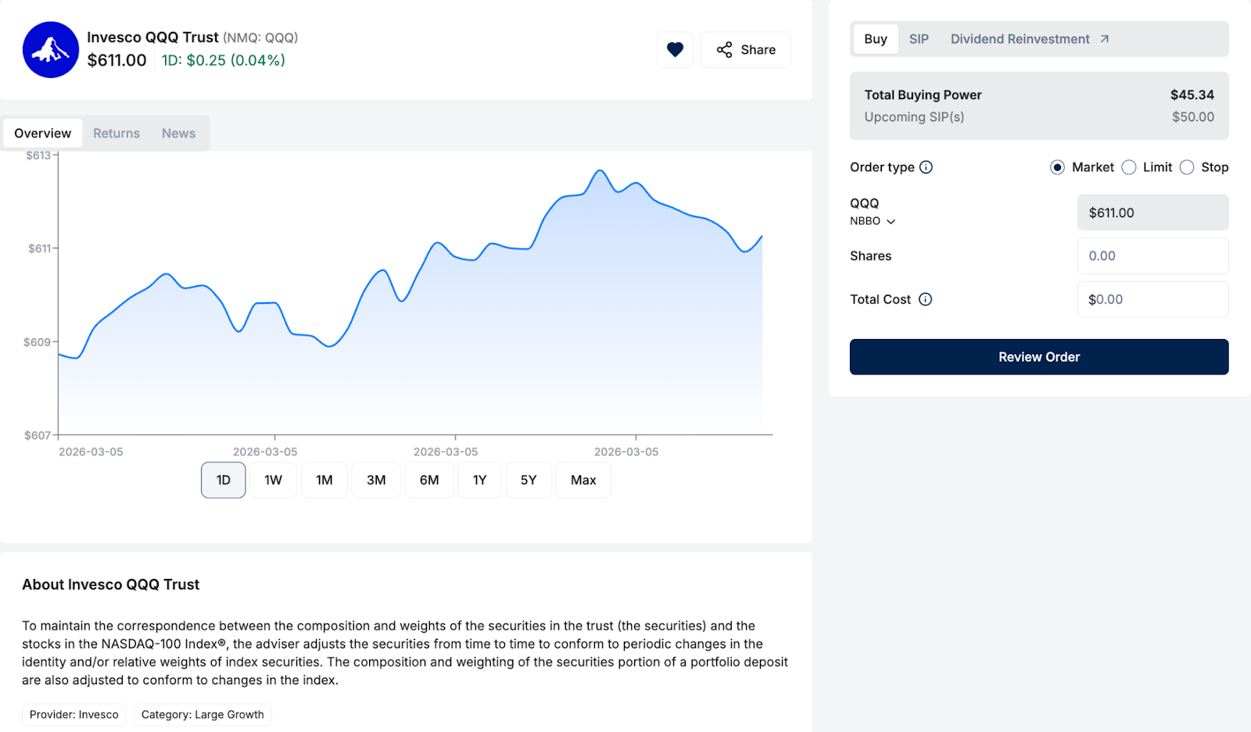Open Dividend Reinvestment external link

1029,39
